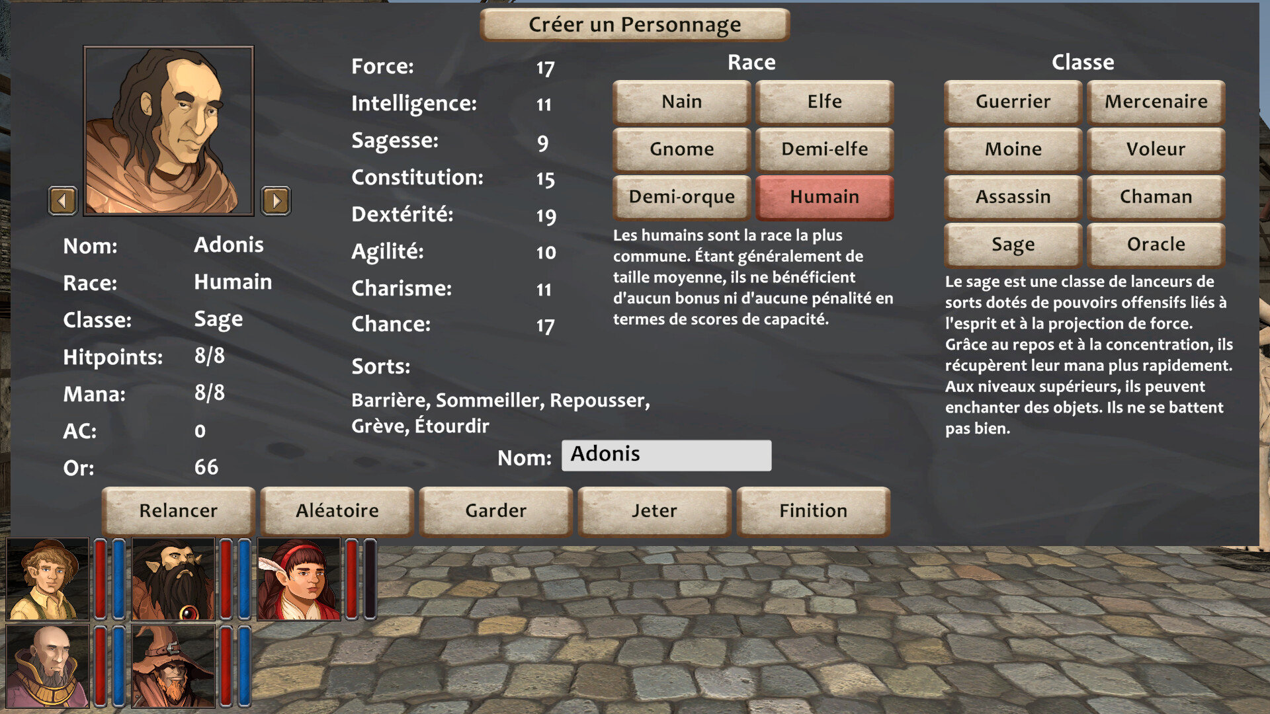Click the large Adonis character portrait
This screenshot has width=1270, height=714.
pyautogui.click(x=169, y=130)
